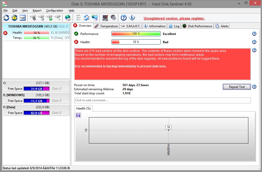Image resolution: width=262 pixels, height=172 pixels.
Task: Select the TOSHIBA MK5055GSXN disk entry
Action: tap(36, 32)
